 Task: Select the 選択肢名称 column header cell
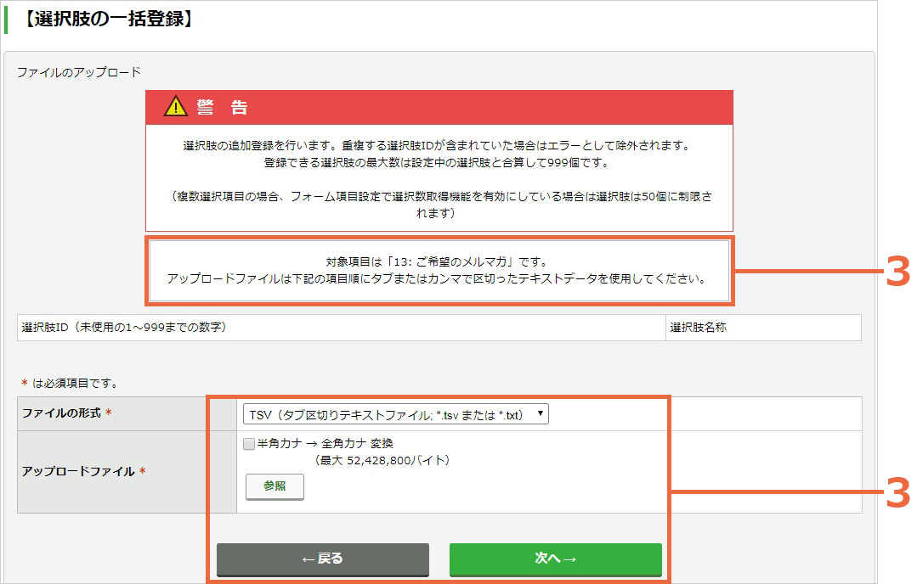pyautogui.click(x=763, y=328)
